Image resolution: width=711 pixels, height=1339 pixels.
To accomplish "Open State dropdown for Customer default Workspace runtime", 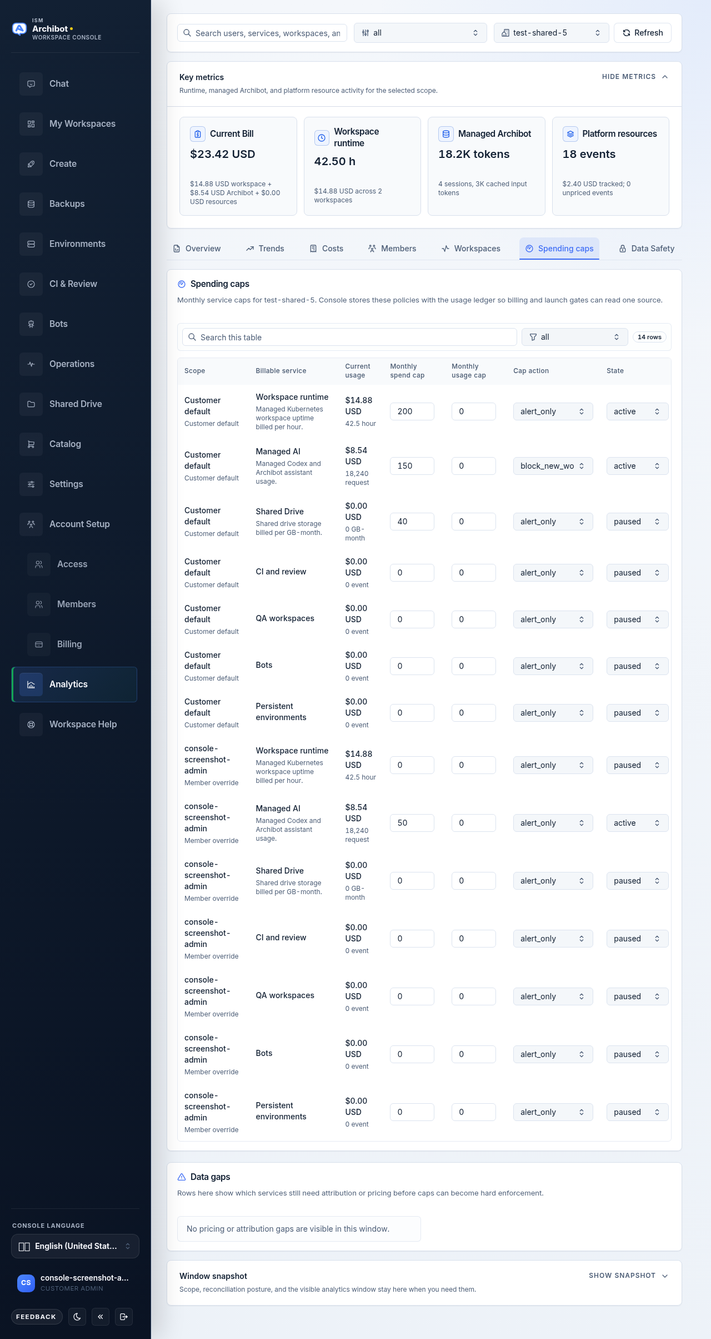I will [637, 411].
